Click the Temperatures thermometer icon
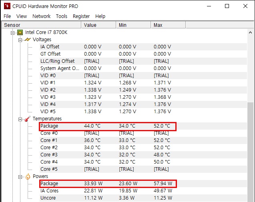Viewport: 255px width, 202px height. pos(28,119)
